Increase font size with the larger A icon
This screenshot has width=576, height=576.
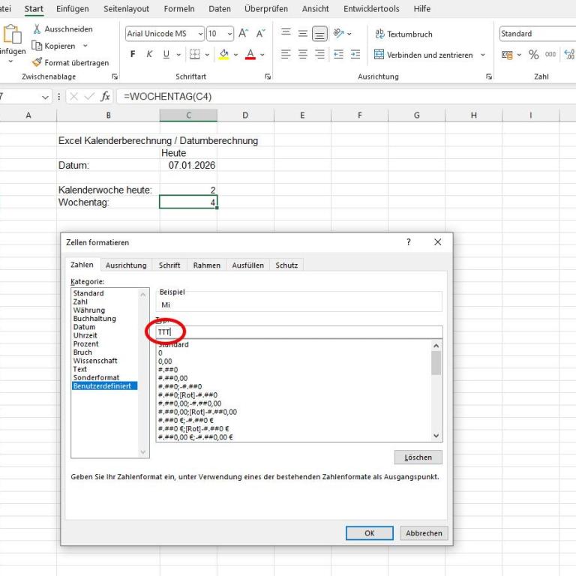(244, 34)
